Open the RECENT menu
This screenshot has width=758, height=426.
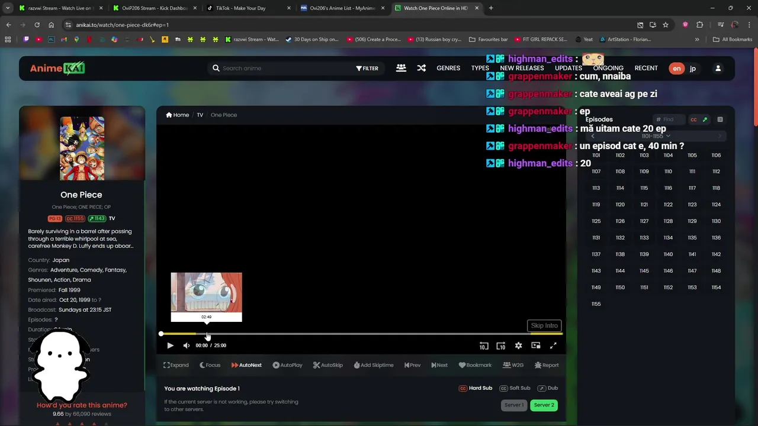click(646, 68)
